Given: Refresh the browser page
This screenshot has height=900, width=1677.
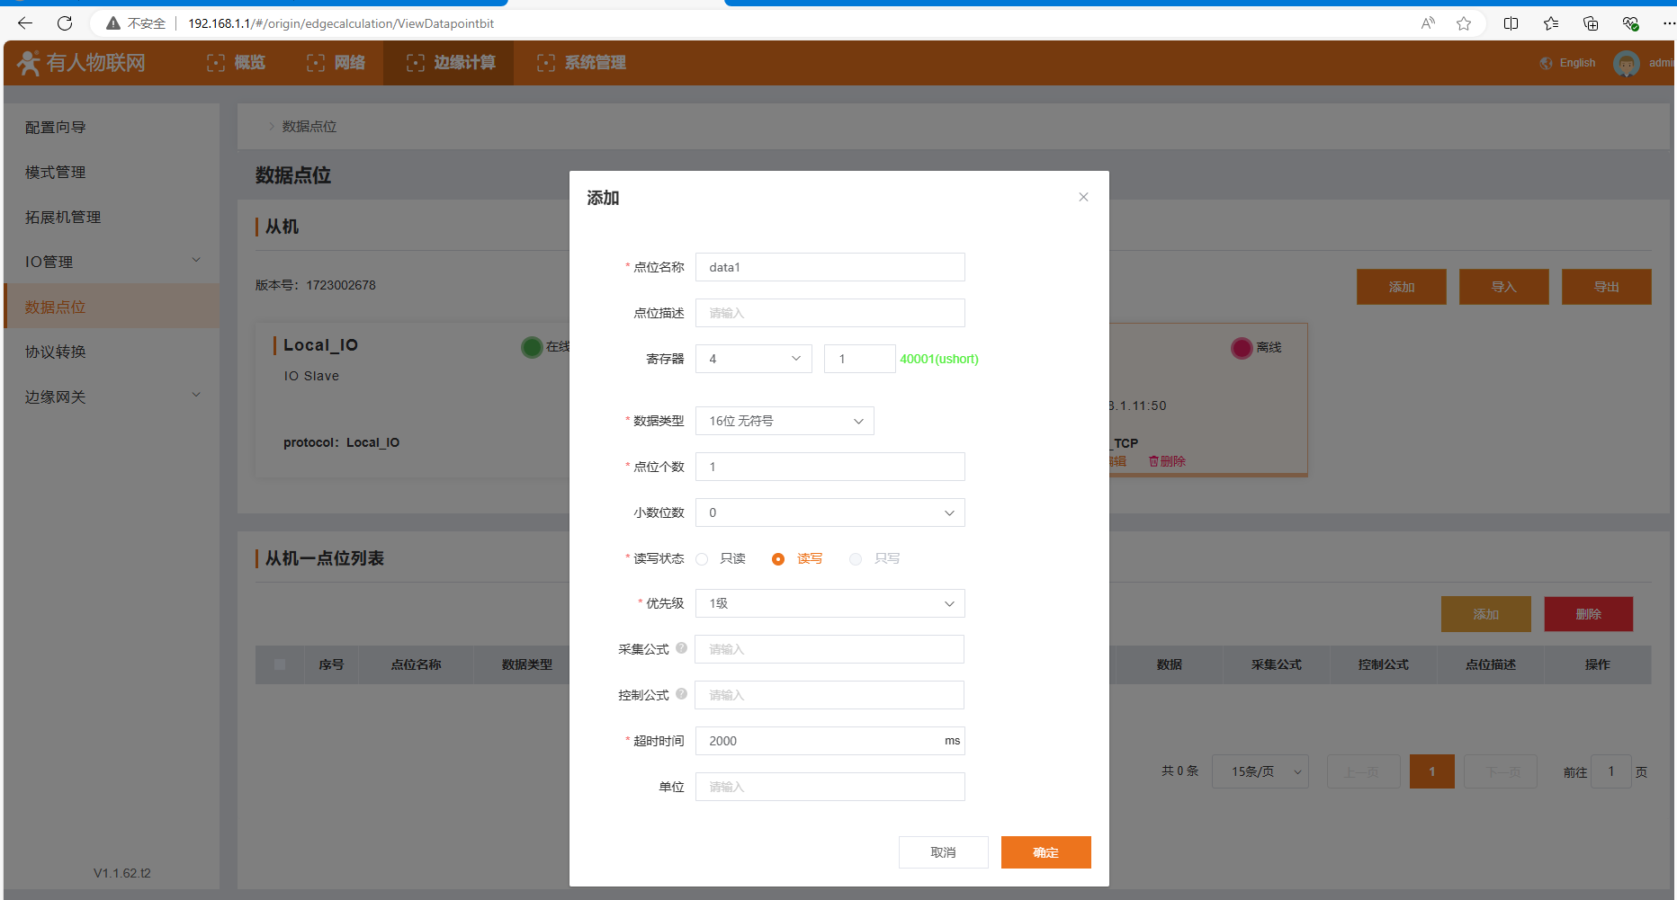Looking at the screenshot, I should (x=65, y=23).
